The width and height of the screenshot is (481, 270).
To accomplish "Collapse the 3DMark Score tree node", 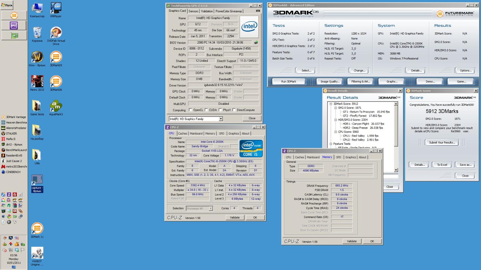I will tap(331, 104).
